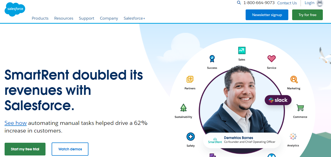Open search with the magnifier icon

[239, 3]
